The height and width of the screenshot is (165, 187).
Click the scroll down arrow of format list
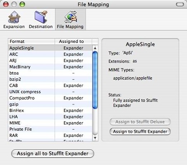pos(95,138)
